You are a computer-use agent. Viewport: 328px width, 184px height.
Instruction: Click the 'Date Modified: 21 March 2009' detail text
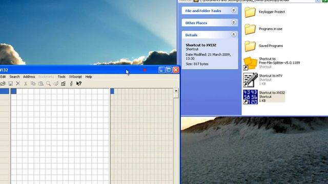click(208, 57)
